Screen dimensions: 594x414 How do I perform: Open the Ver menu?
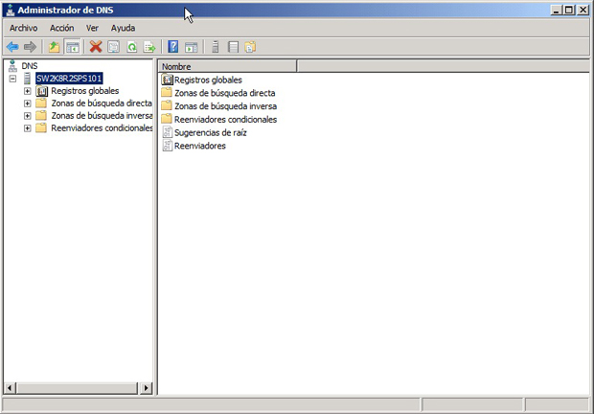(x=92, y=28)
